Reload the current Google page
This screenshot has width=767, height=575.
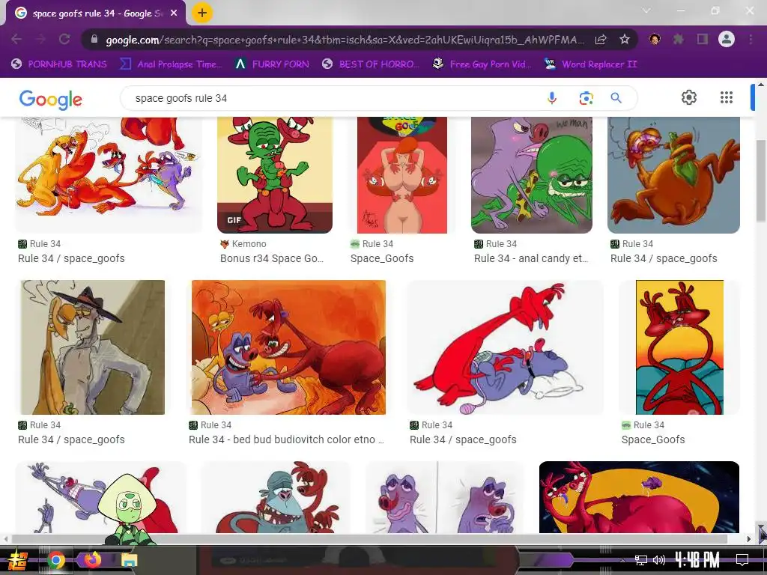[x=64, y=39]
